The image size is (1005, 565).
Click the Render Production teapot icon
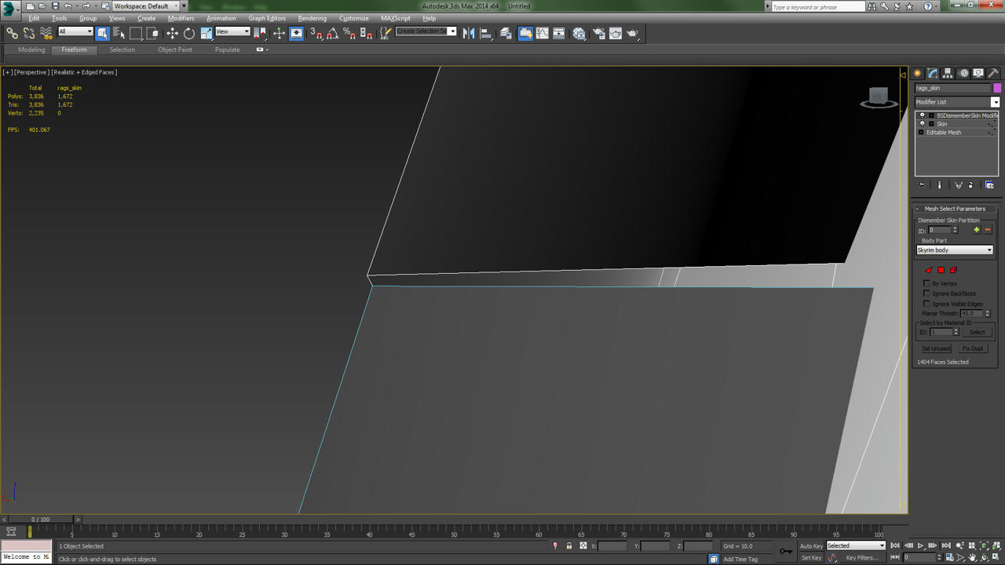(633, 33)
